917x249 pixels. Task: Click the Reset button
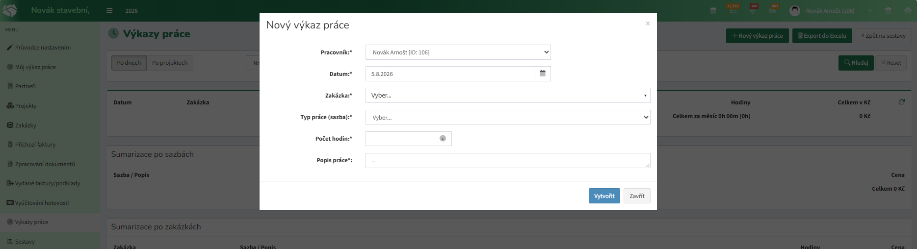click(891, 63)
